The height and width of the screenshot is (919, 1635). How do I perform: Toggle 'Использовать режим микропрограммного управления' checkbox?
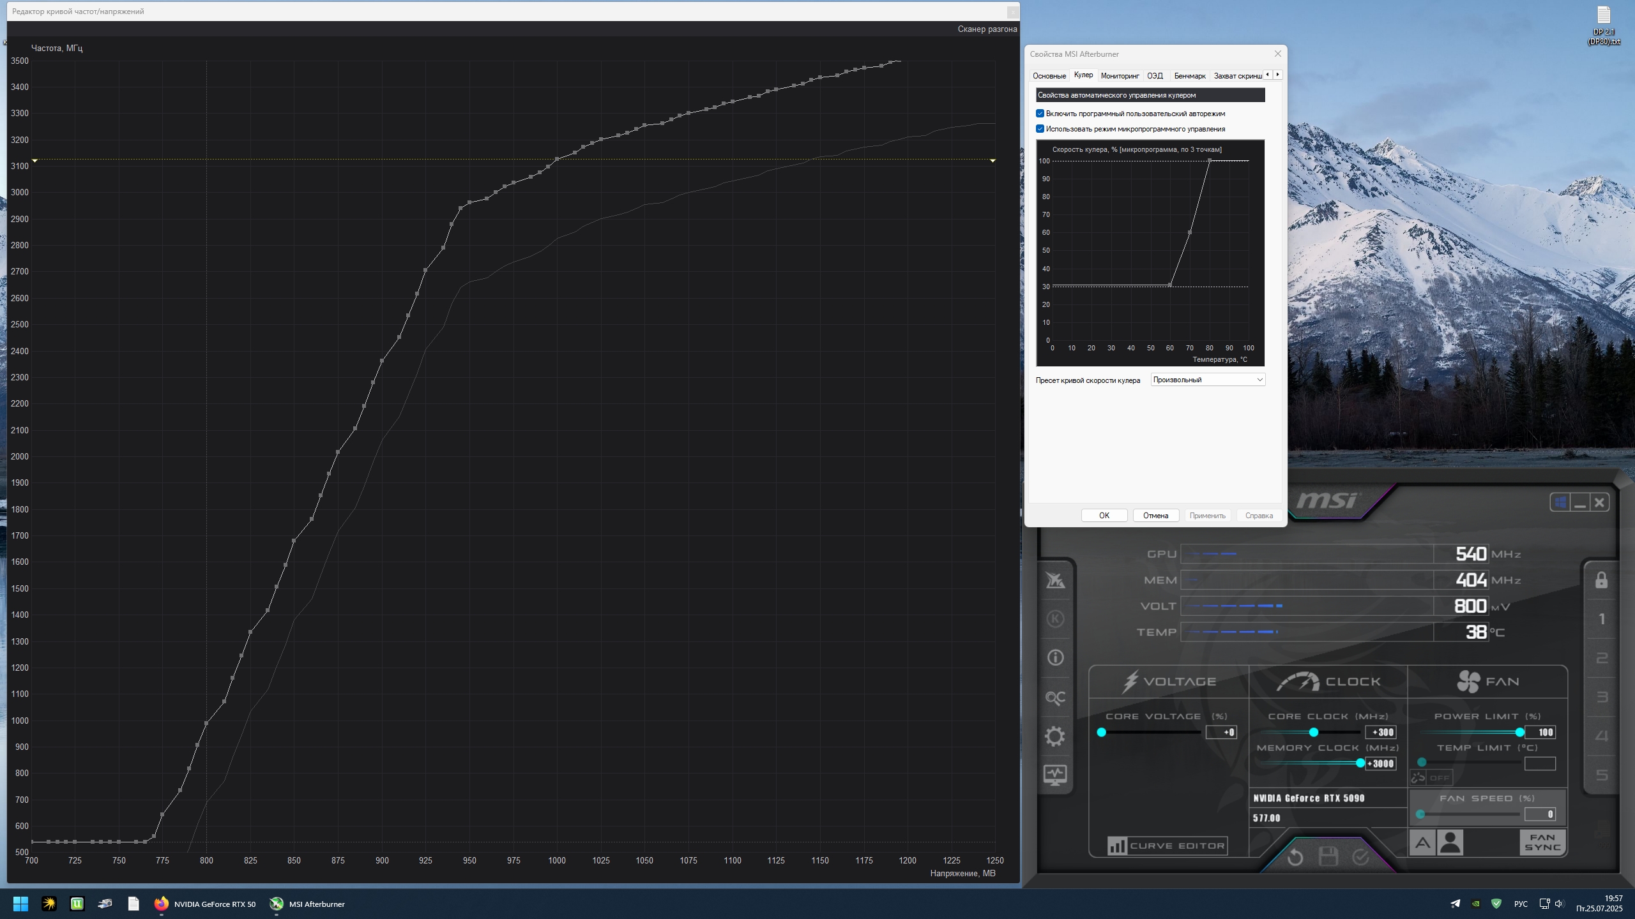[1040, 129]
